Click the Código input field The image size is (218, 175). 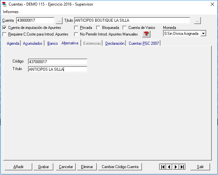coord(58,62)
